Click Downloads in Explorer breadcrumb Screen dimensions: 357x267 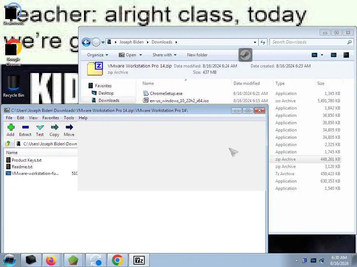(162, 42)
